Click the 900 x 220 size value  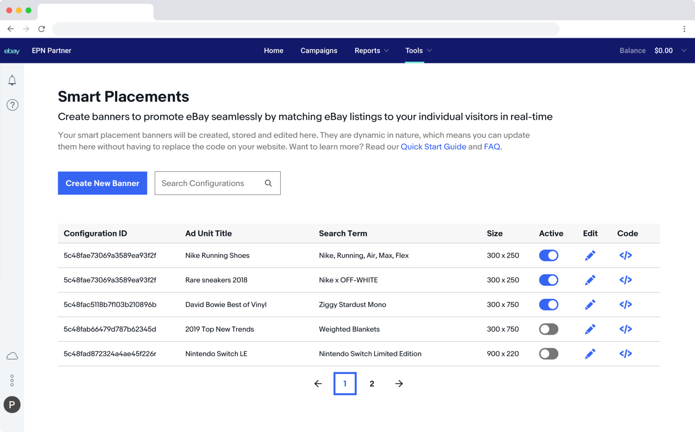coord(503,354)
